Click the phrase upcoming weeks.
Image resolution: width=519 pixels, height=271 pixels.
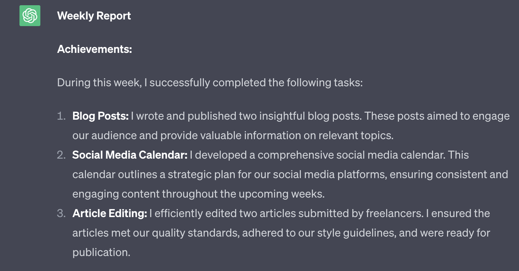tap(281, 194)
